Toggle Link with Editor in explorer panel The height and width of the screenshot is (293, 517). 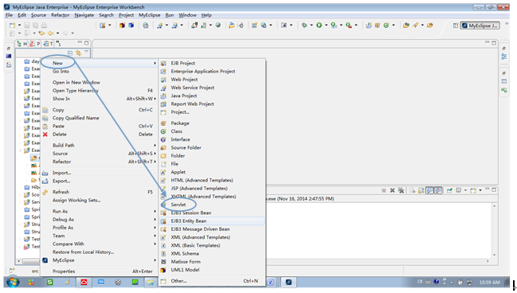78,53
